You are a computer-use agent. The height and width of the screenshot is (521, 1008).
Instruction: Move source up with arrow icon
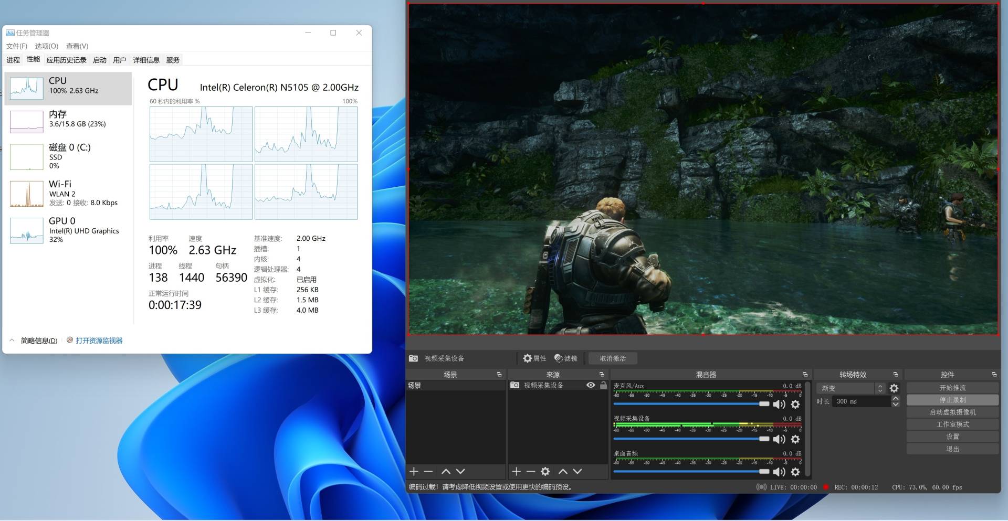(563, 472)
